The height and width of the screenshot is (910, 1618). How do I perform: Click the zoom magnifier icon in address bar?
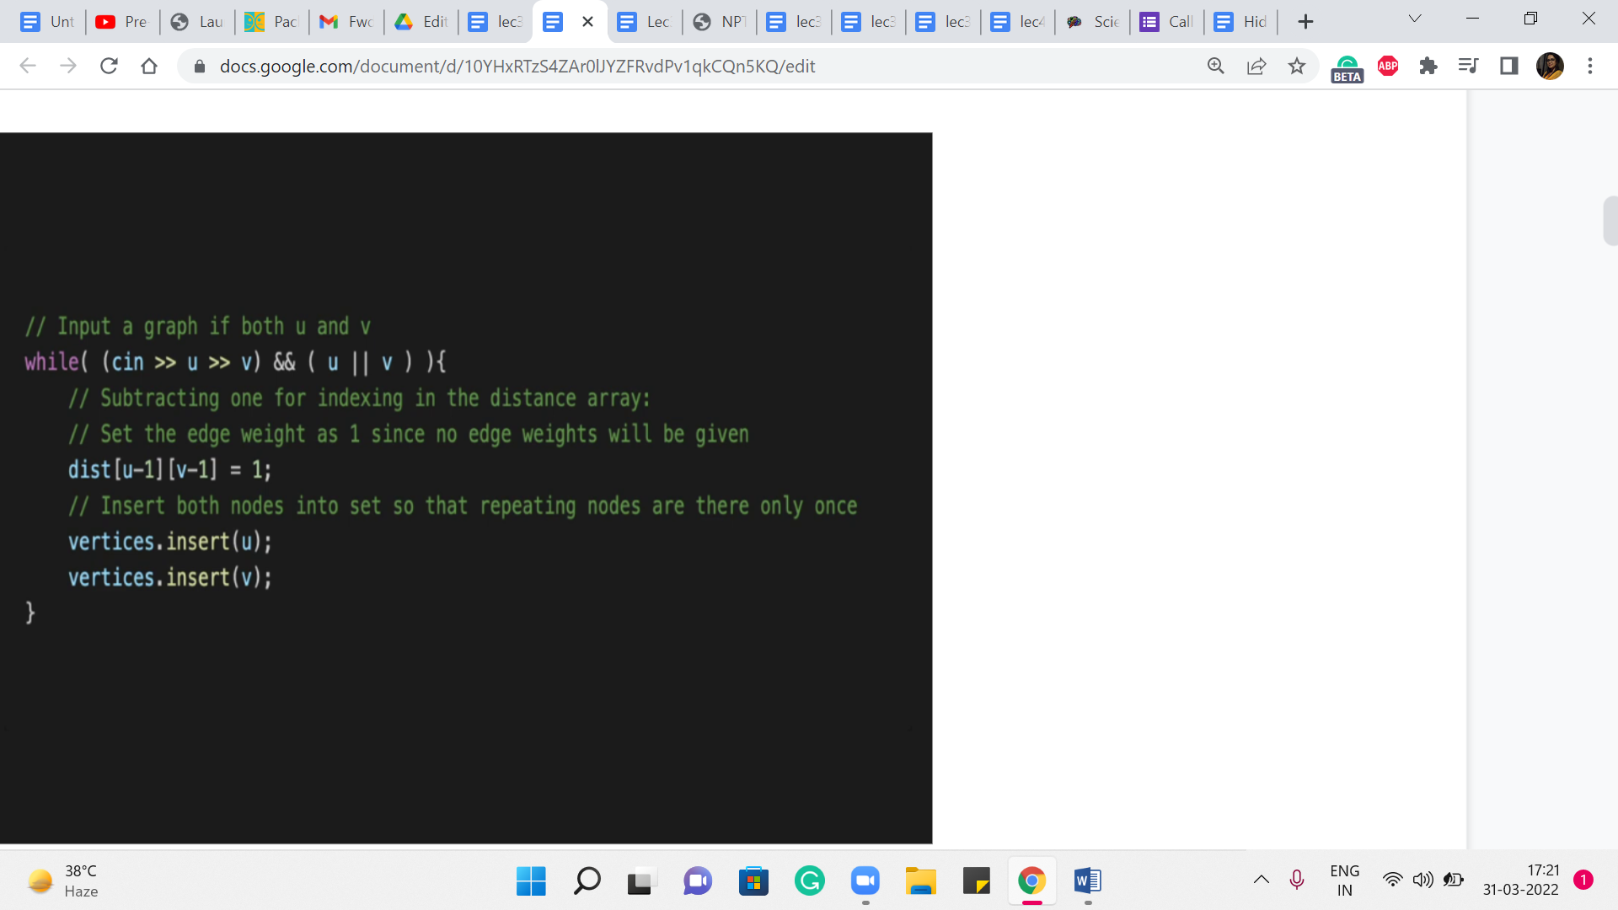tap(1215, 66)
